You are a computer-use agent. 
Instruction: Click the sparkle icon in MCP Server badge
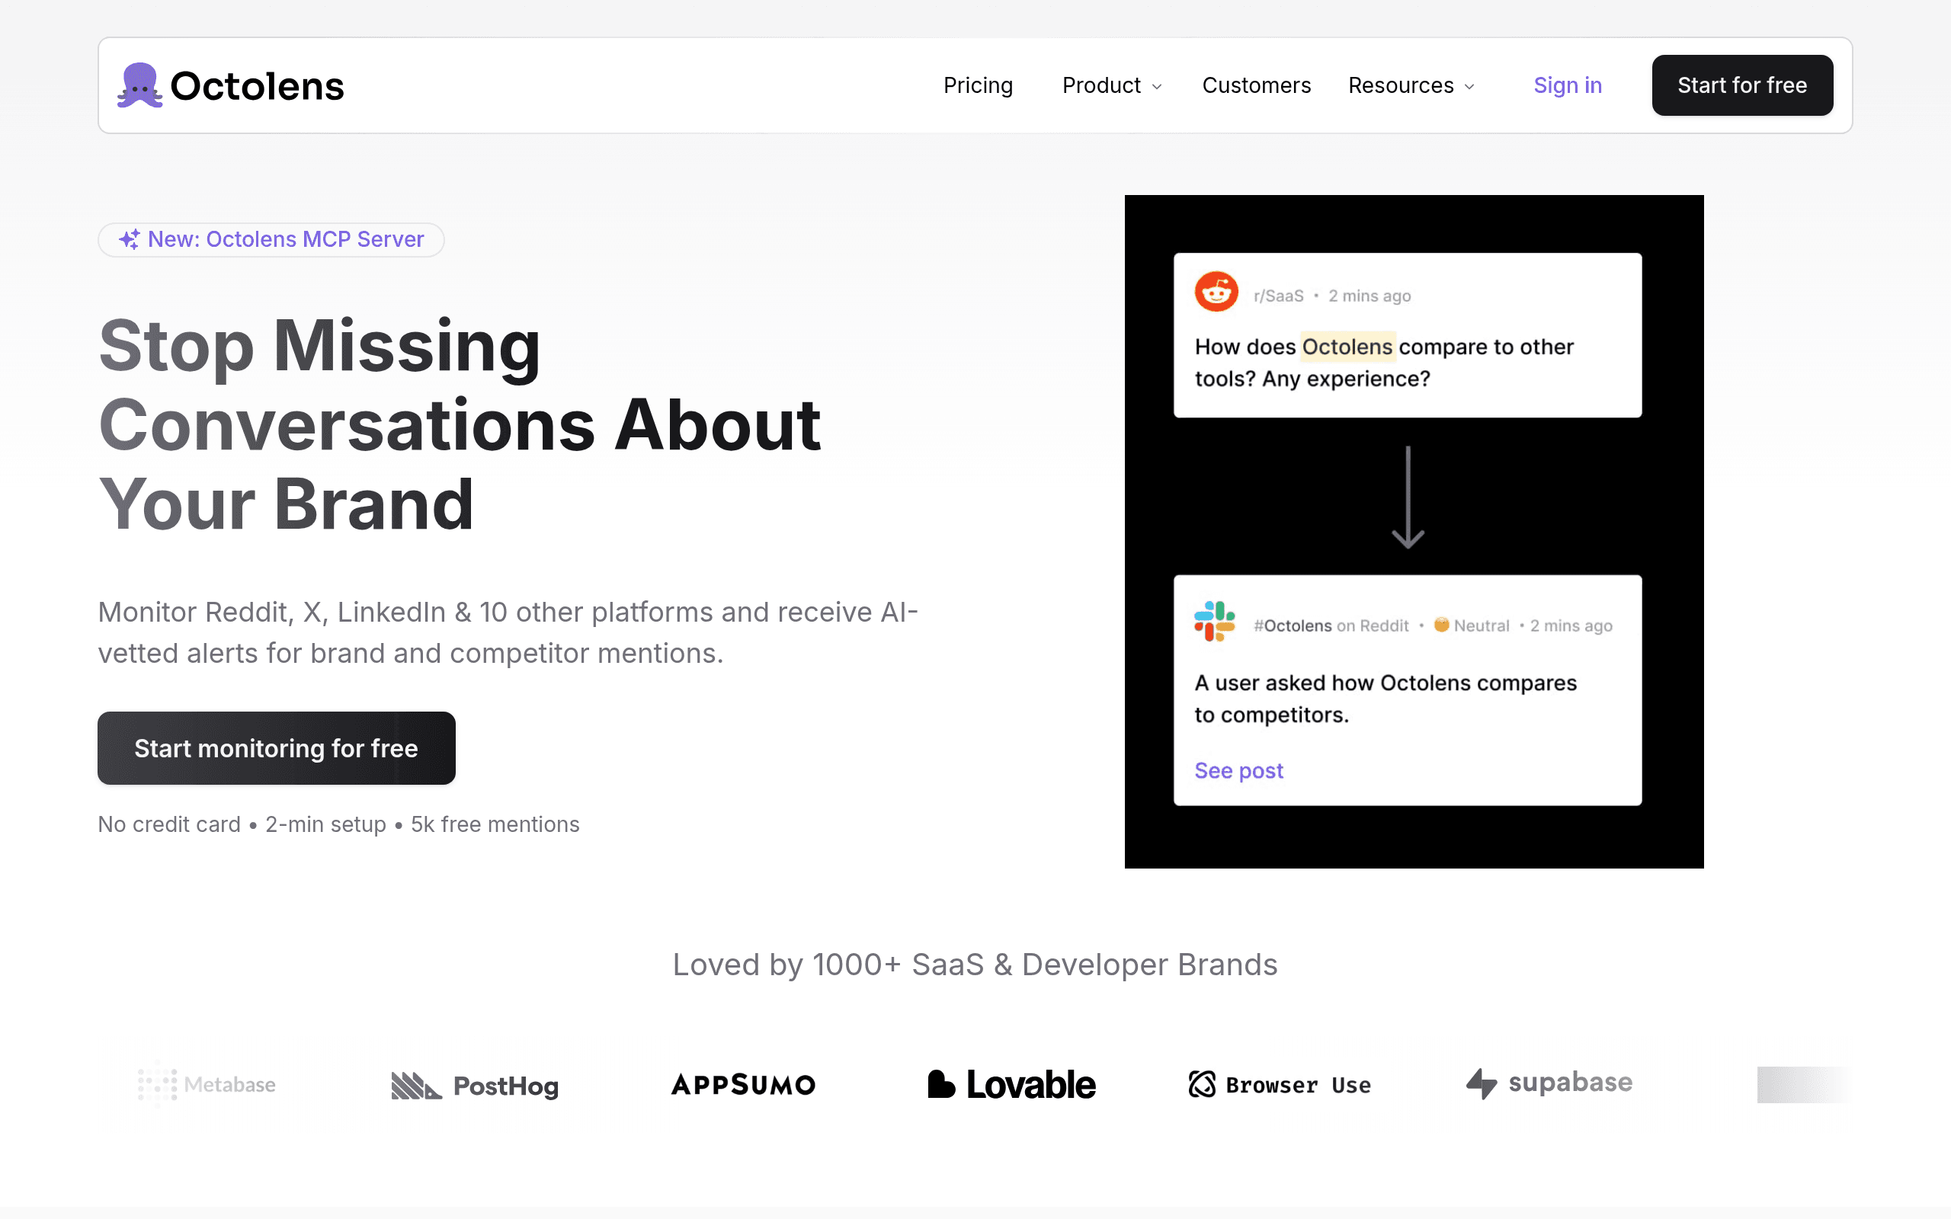click(x=129, y=239)
